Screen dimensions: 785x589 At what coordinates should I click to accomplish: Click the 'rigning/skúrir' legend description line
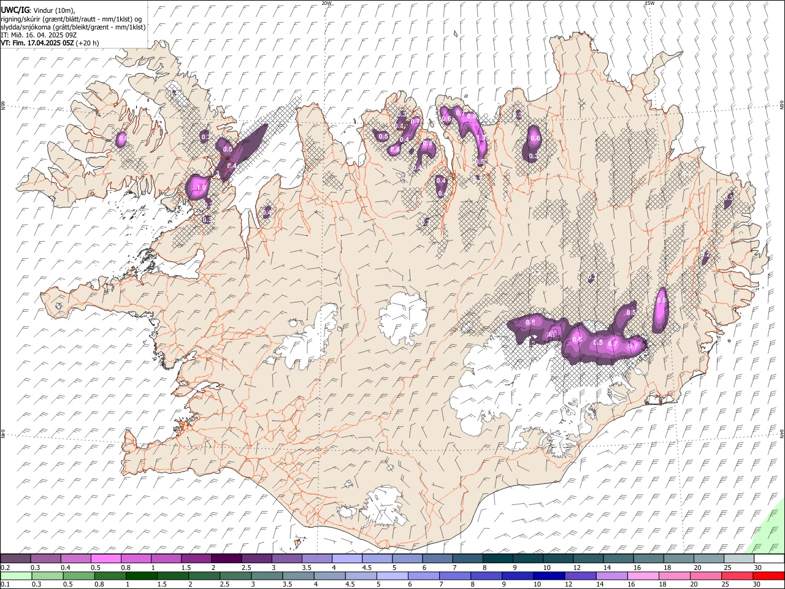[71, 18]
